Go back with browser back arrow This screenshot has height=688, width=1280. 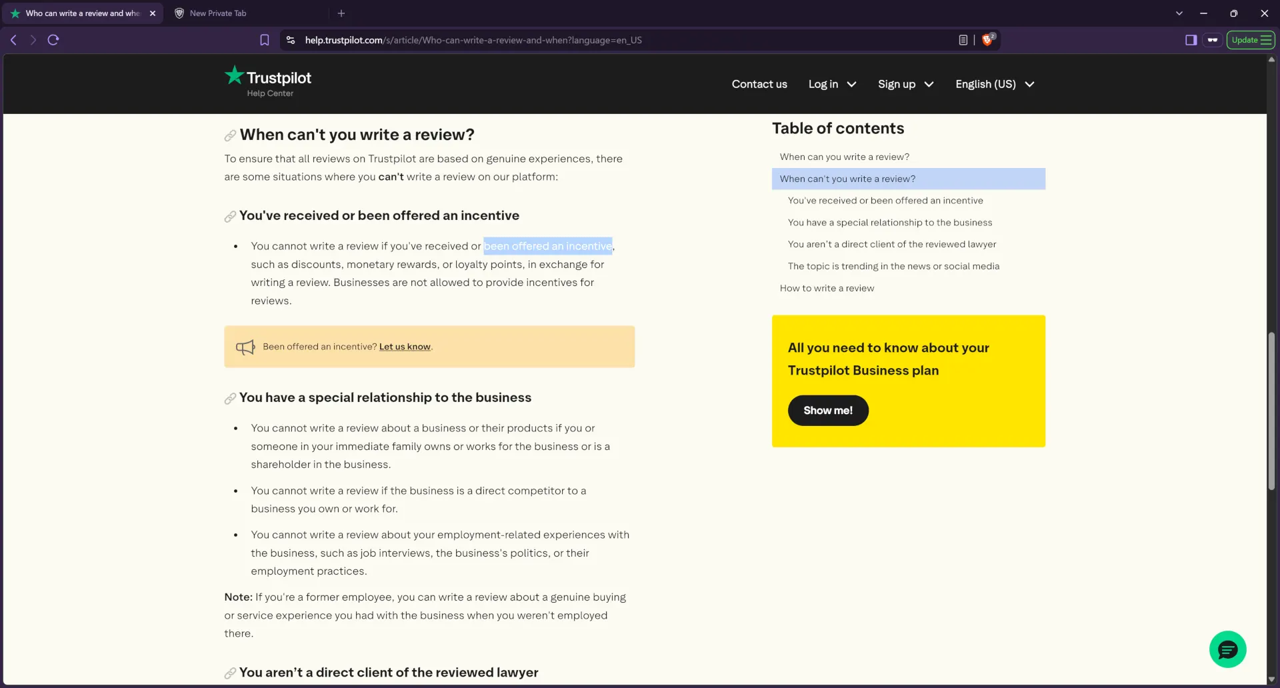(x=13, y=40)
